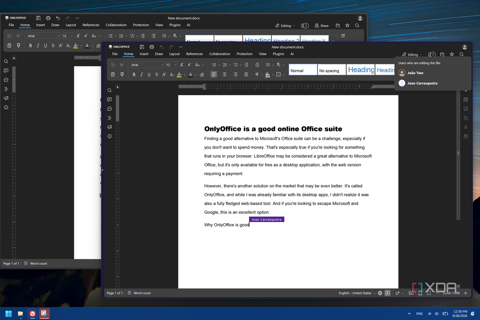The image size is (480, 320).
Task: Open the front window's Chat sidebar panel
Action: 110,109
